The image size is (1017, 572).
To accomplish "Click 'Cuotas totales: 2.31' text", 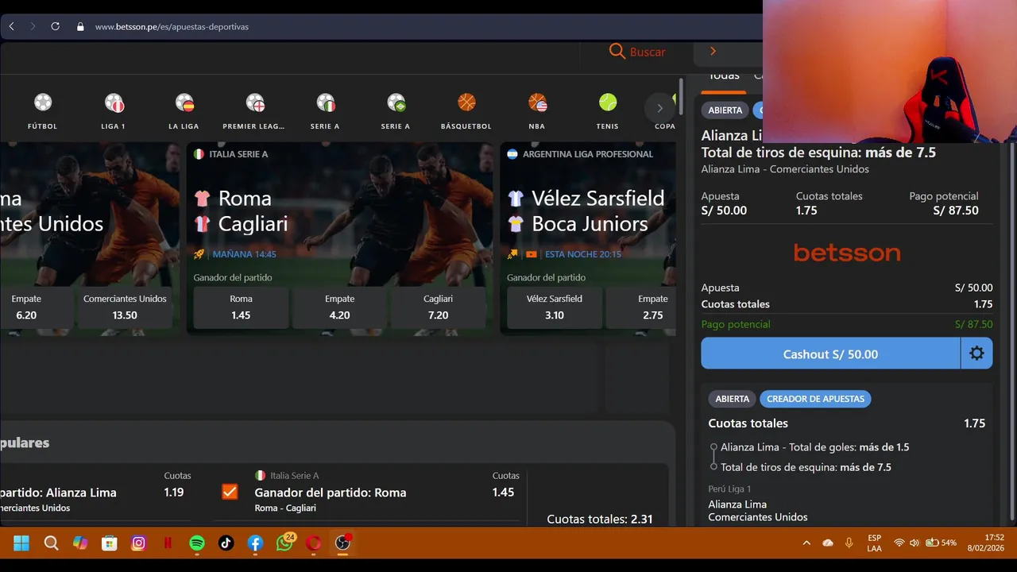I will click(600, 519).
